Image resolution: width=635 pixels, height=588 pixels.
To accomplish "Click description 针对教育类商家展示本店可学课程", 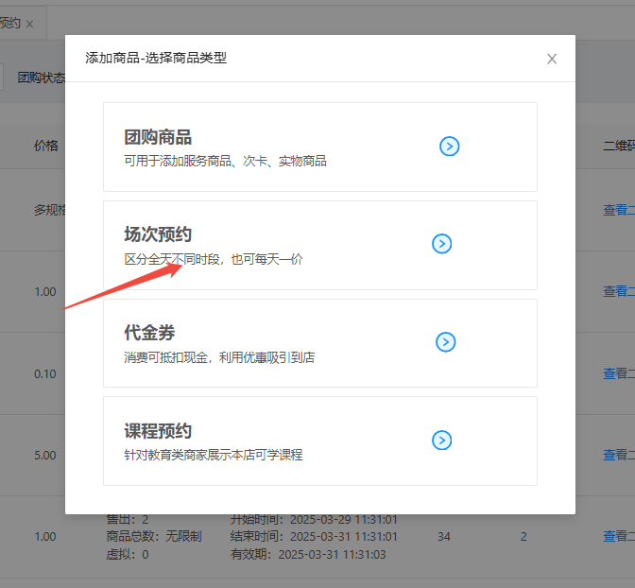I will (214, 455).
